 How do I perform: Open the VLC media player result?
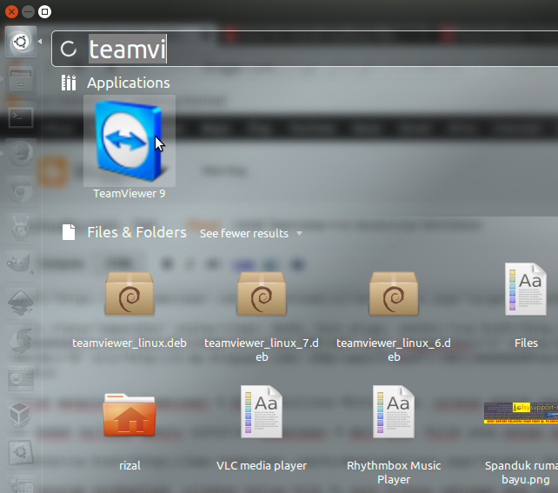click(x=262, y=411)
